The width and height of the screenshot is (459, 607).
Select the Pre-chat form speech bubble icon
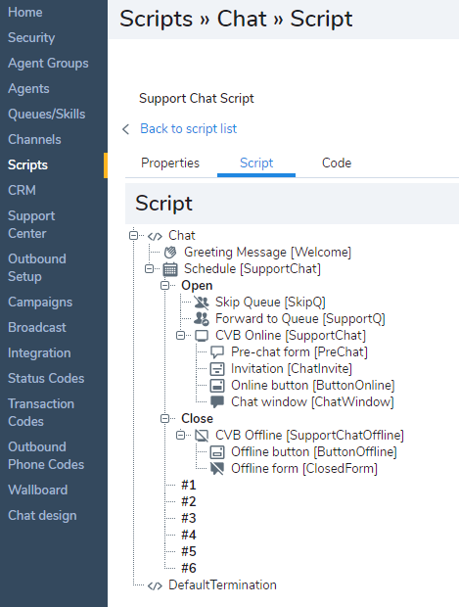pyautogui.click(x=217, y=352)
